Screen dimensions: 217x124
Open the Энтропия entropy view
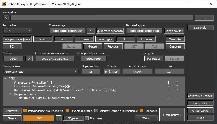click(146, 39)
